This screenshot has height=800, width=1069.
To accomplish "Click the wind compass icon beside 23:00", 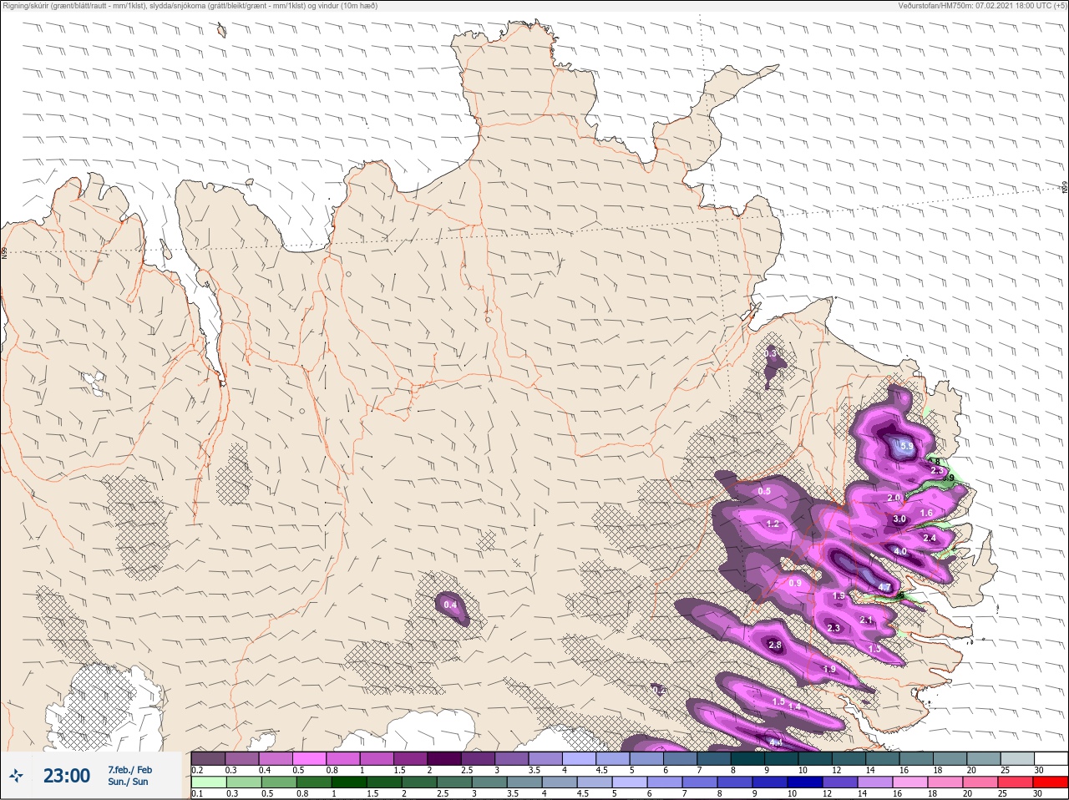I will click(x=16, y=777).
